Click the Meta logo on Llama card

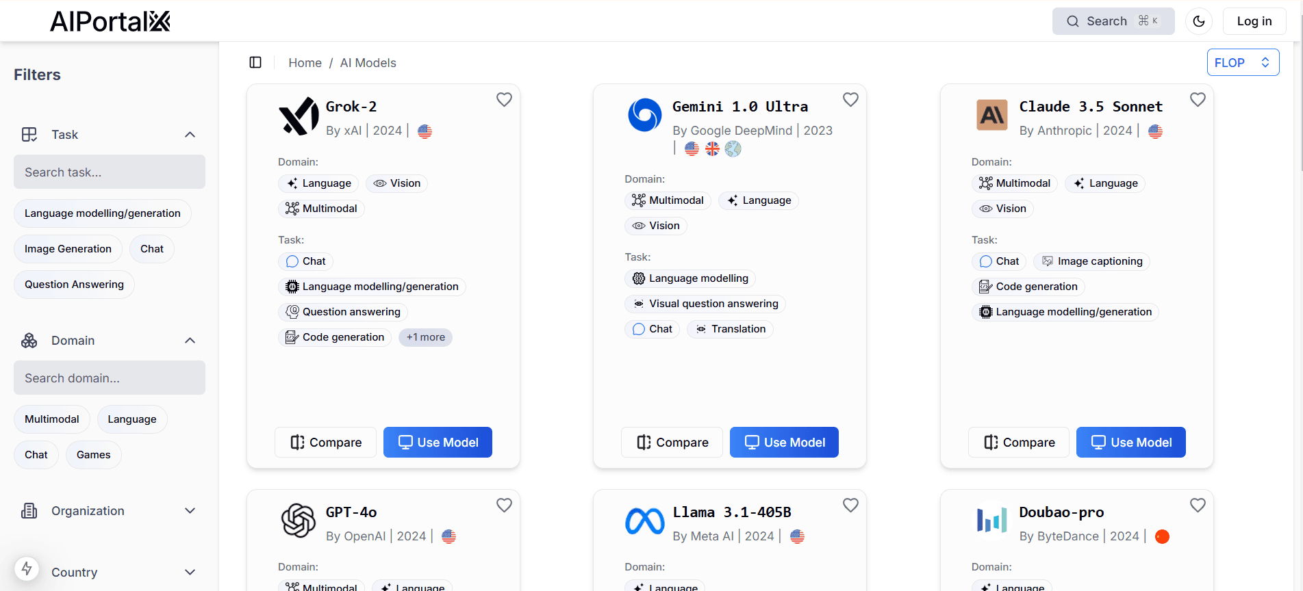[645, 521]
